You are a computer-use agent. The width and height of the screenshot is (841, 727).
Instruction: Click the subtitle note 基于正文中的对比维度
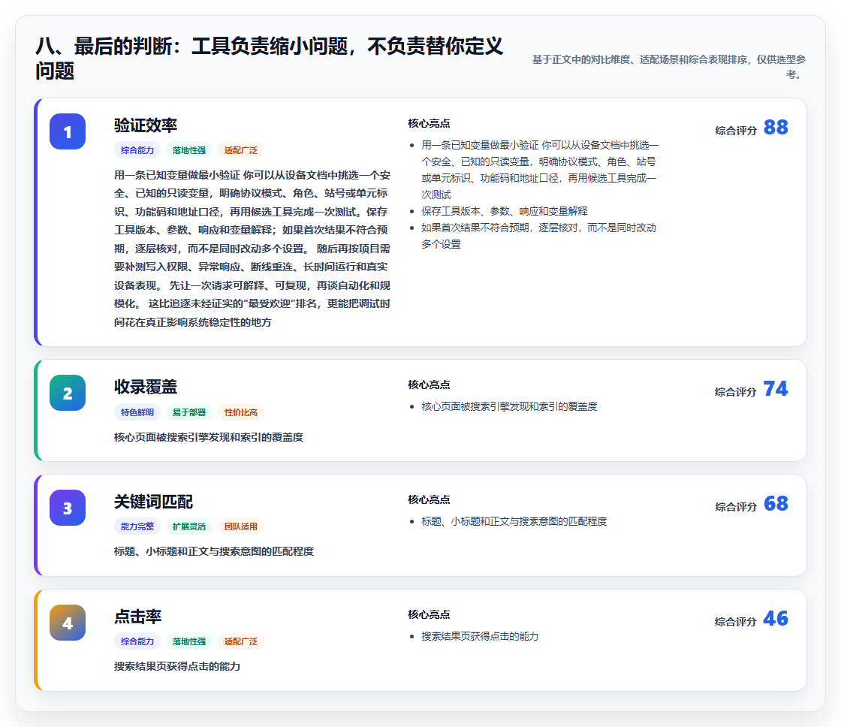click(669, 67)
